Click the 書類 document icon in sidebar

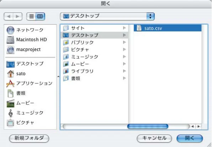click(10, 93)
